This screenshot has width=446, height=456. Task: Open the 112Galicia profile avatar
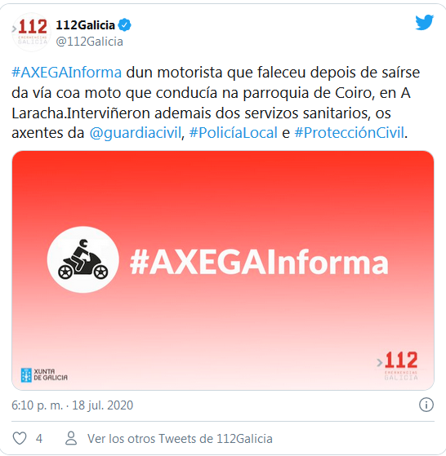[31, 33]
